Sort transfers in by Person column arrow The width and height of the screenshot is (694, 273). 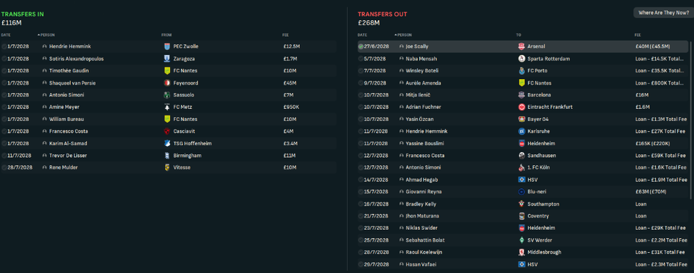click(38, 35)
